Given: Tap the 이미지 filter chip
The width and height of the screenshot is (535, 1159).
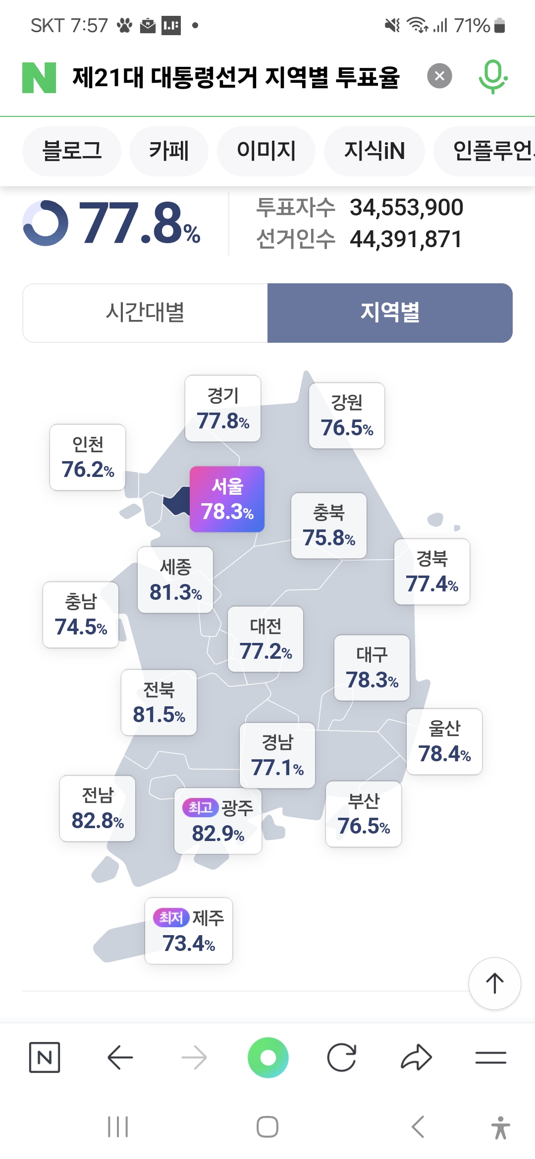Looking at the screenshot, I should coord(266,151).
